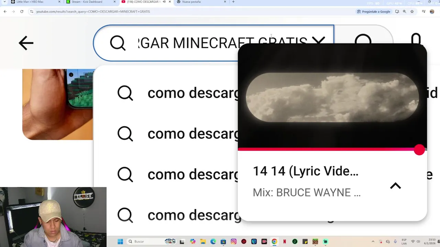Open the zoom magnifier in address bar

405,11
